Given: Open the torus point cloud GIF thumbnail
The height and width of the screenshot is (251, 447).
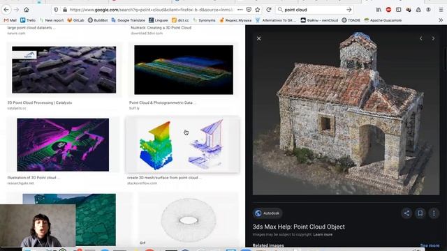Looking at the screenshot, I should point(188,220).
